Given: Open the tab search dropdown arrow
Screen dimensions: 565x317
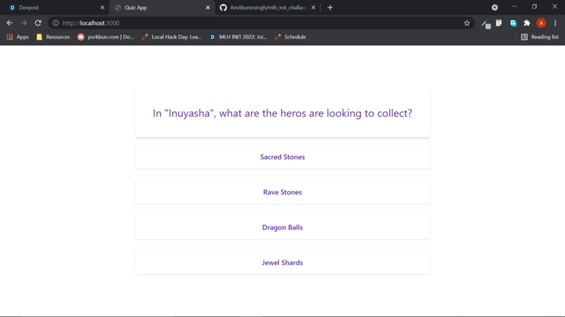Looking at the screenshot, I should [495, 8].
